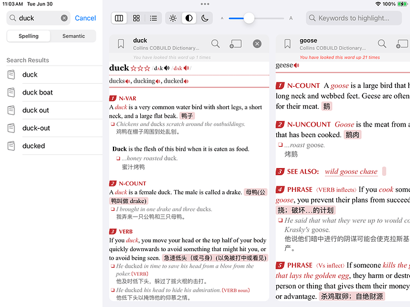
Task: Switch to Semantic search mode
Action: pyautogui.click(x=74, y=36)
